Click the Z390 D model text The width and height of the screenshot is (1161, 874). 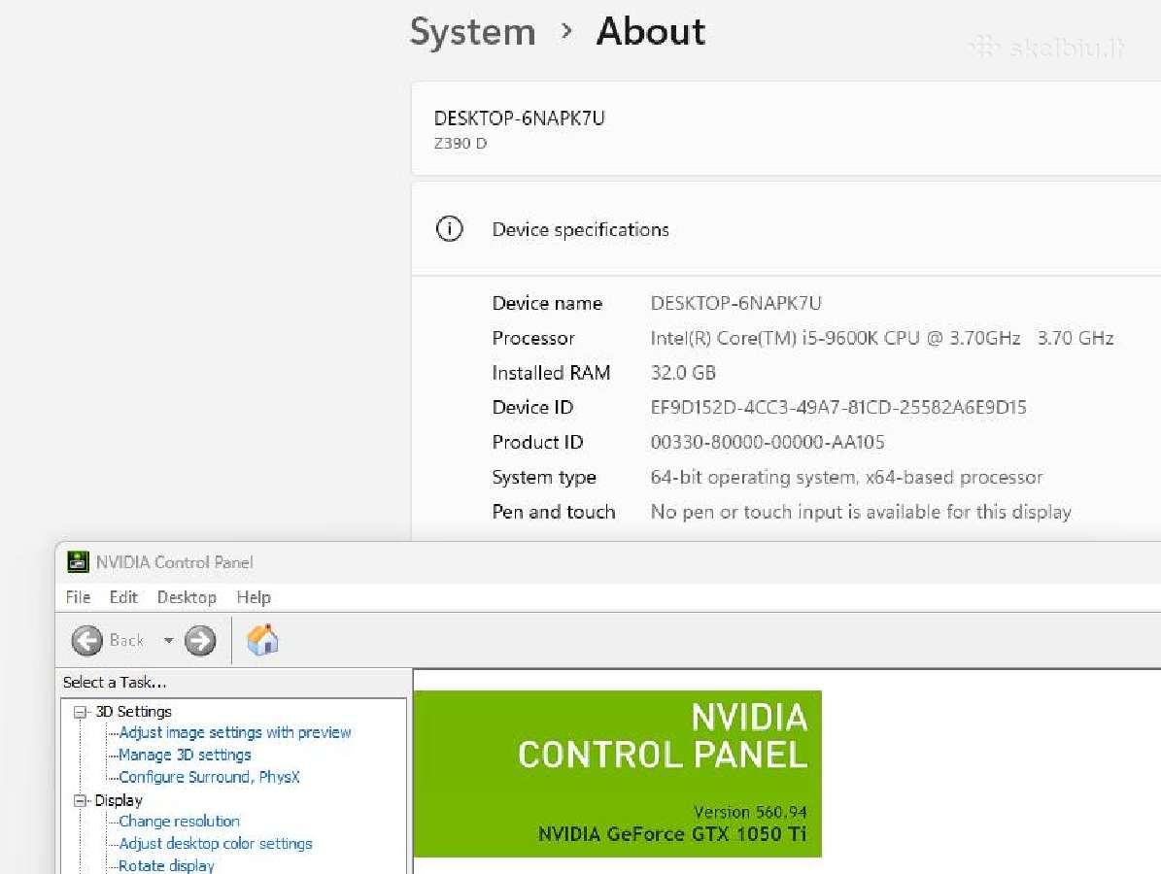pos(461,144)
